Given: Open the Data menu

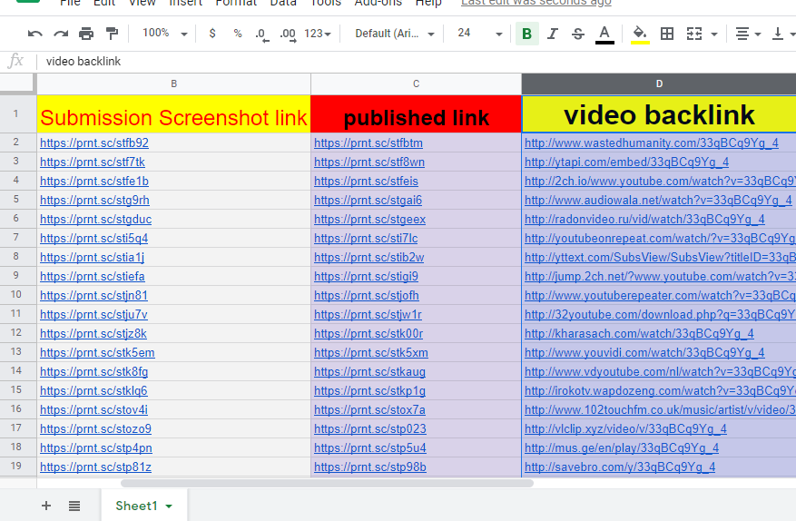Looking at the screenshot, I should coord(283,3).
